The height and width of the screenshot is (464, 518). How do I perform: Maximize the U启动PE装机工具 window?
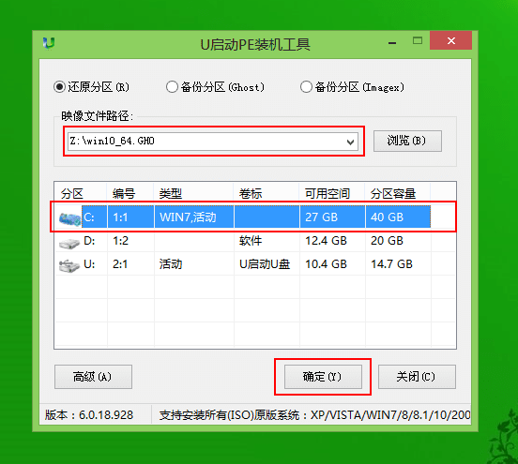pos(418,40)
